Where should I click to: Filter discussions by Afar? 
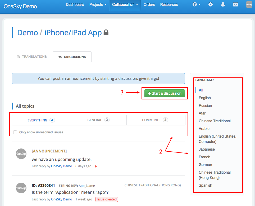click(x=202, y=113)
